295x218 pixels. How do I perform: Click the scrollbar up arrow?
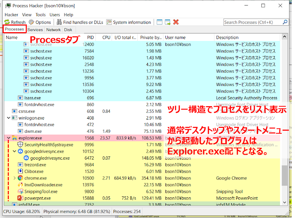(284, 37)
